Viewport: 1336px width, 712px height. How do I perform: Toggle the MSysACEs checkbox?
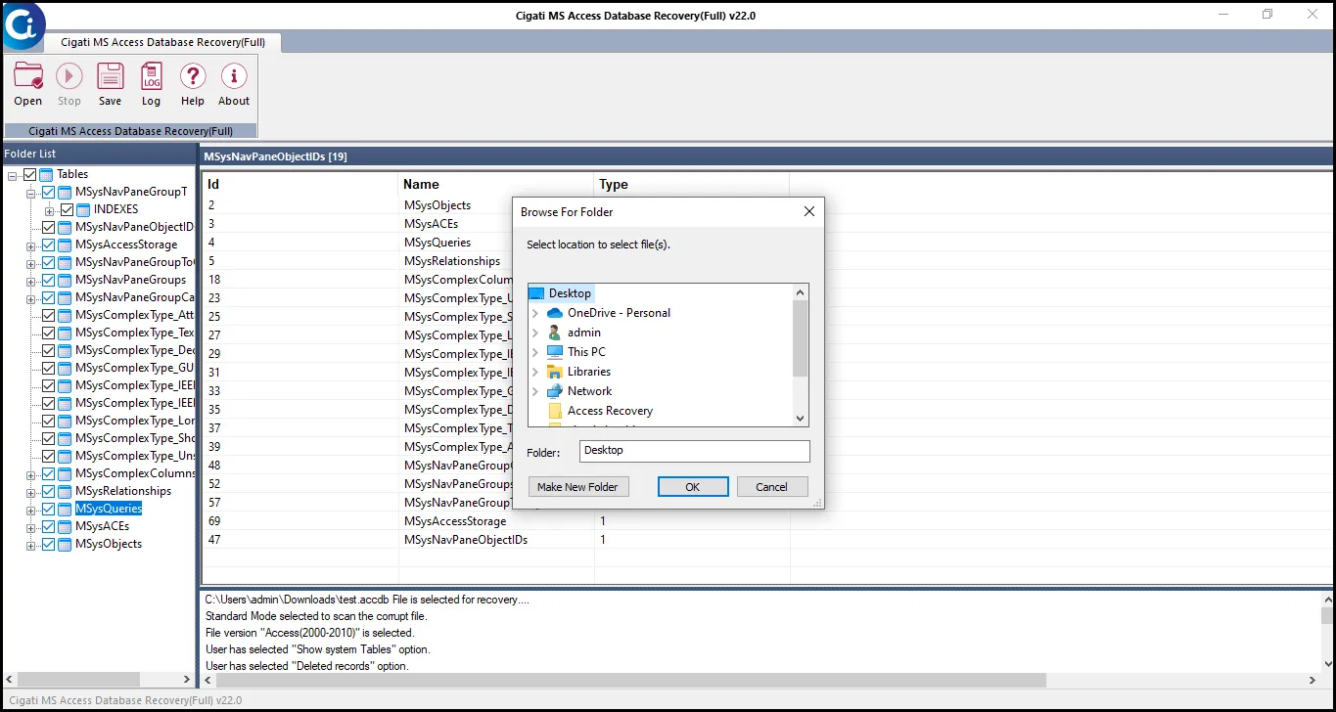coord(48,526)
